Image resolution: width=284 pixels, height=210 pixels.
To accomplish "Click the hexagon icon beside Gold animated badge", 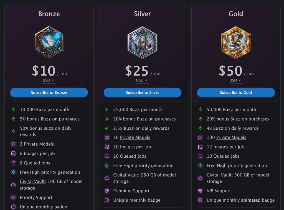I will tap(200, 200).
